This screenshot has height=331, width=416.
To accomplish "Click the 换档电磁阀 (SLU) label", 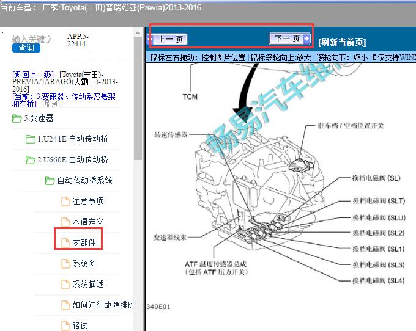I will (x=379, y=217).
